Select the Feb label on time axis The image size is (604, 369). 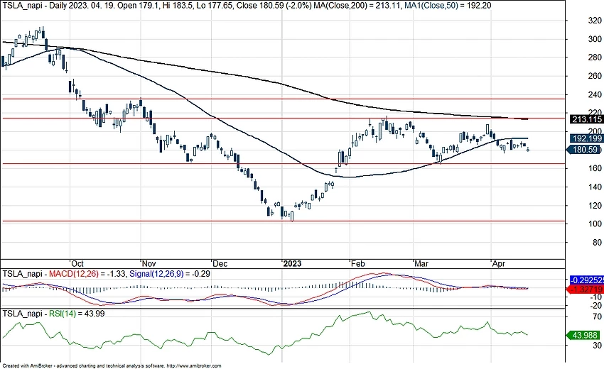point(357,263)
